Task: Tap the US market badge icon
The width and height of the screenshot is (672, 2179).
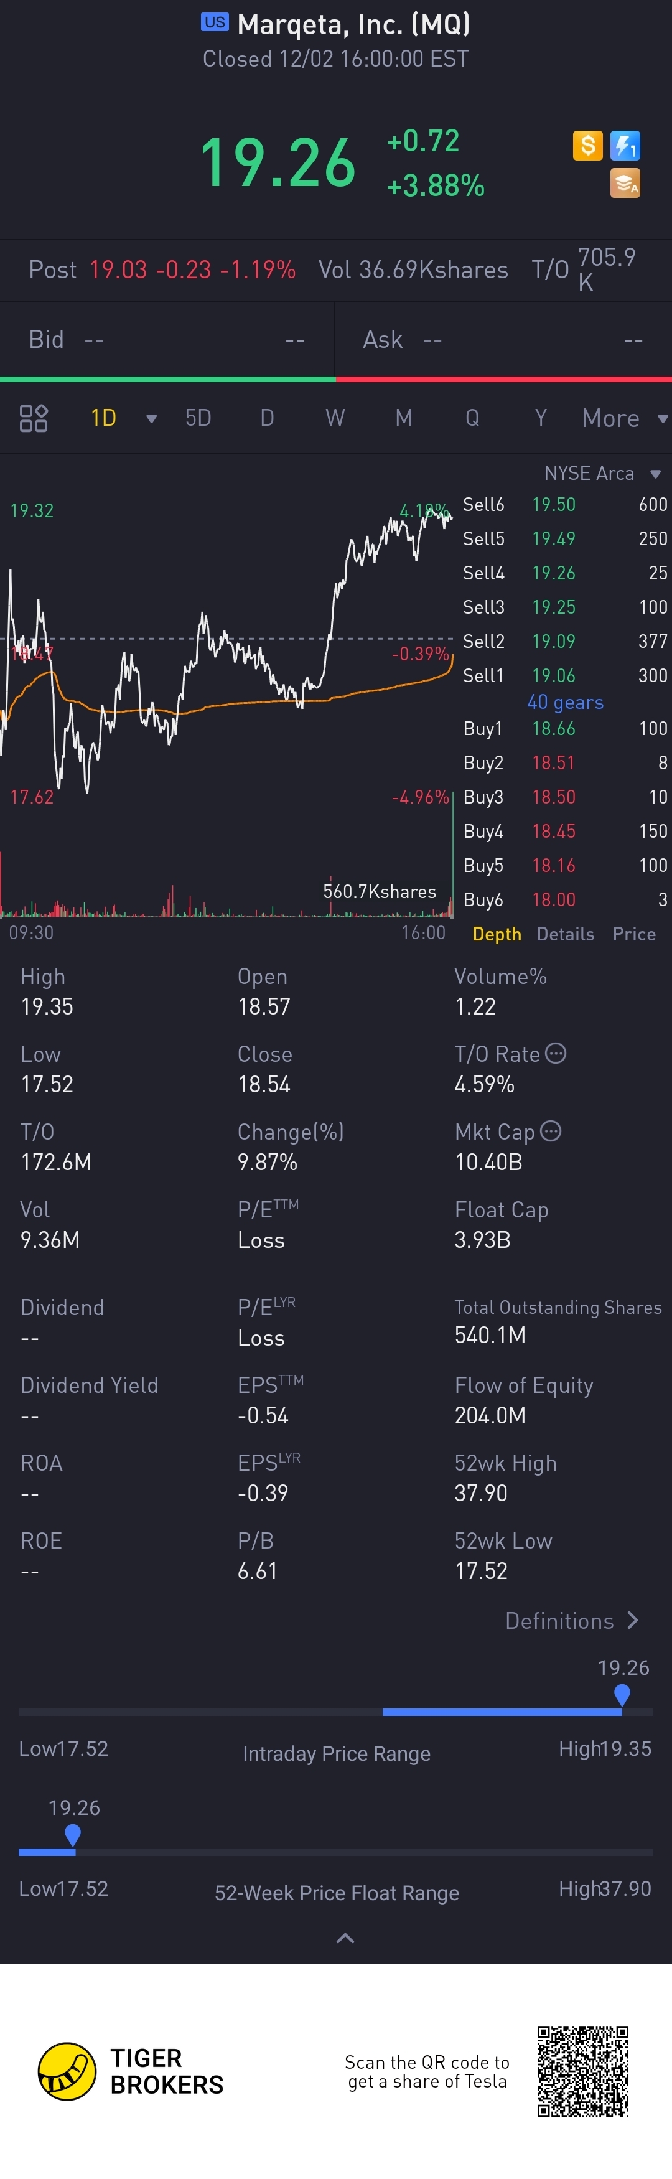Action: [x=214, y=22]
